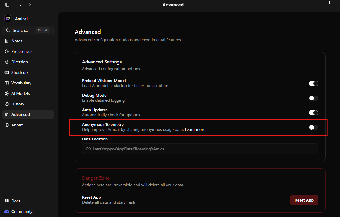Turn off the Auto Updates toggle
Screen dimensions: 340x217
click(313, 113)
